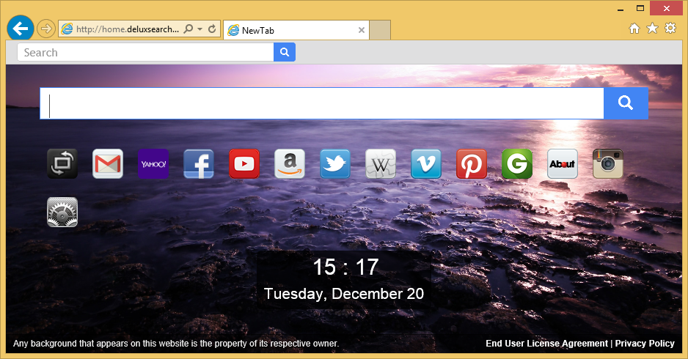Image resolution: width=688 pixels, height=359 pixels.
Task: Open the gear settings shortcut icon
Action: click(62, 212)
